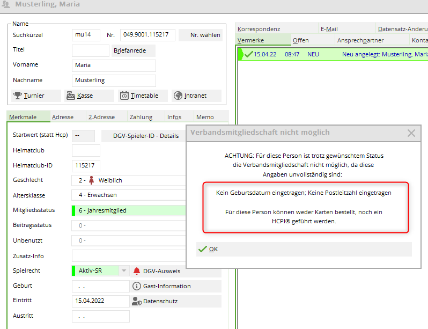Open the Kasse cash register button
Screen dimensions: 428x329
click(x=89, y=96)
